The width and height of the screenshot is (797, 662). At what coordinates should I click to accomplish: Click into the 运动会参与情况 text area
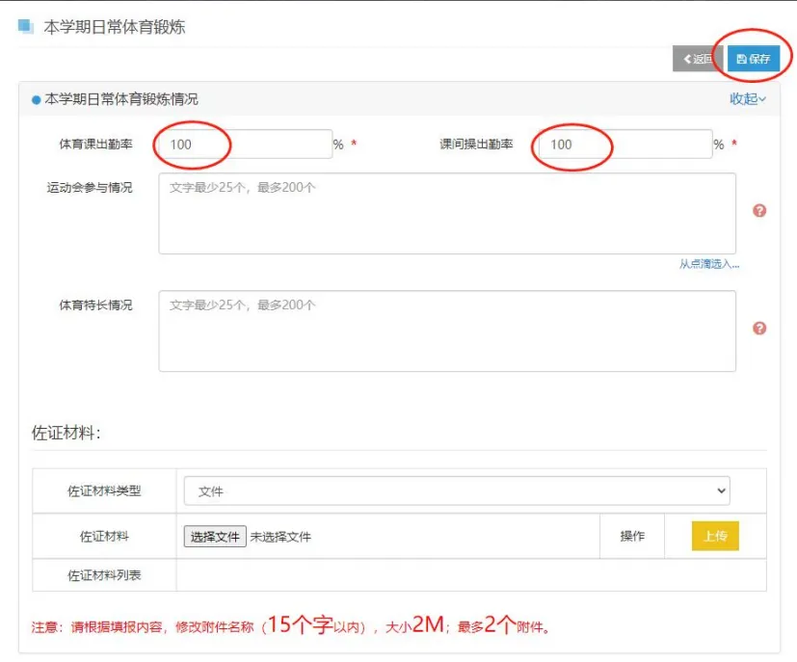pos(446,214)
